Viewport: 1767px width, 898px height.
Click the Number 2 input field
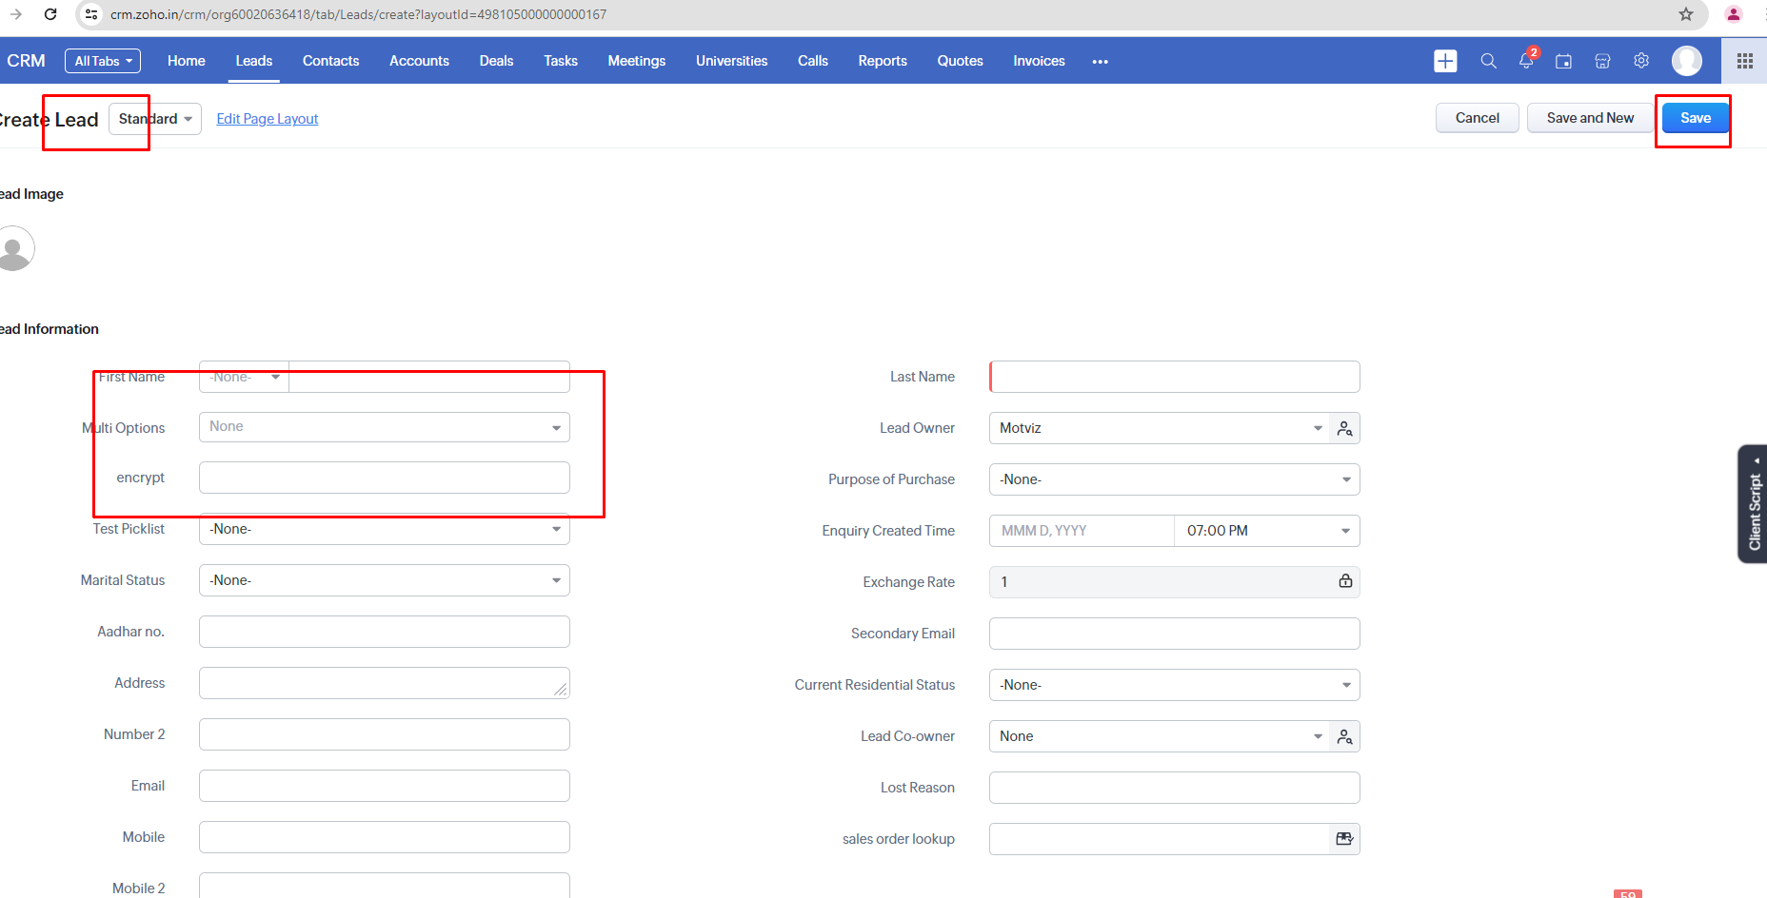click(385, 734)
